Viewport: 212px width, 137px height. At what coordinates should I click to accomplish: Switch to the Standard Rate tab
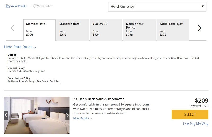(73, 30)
